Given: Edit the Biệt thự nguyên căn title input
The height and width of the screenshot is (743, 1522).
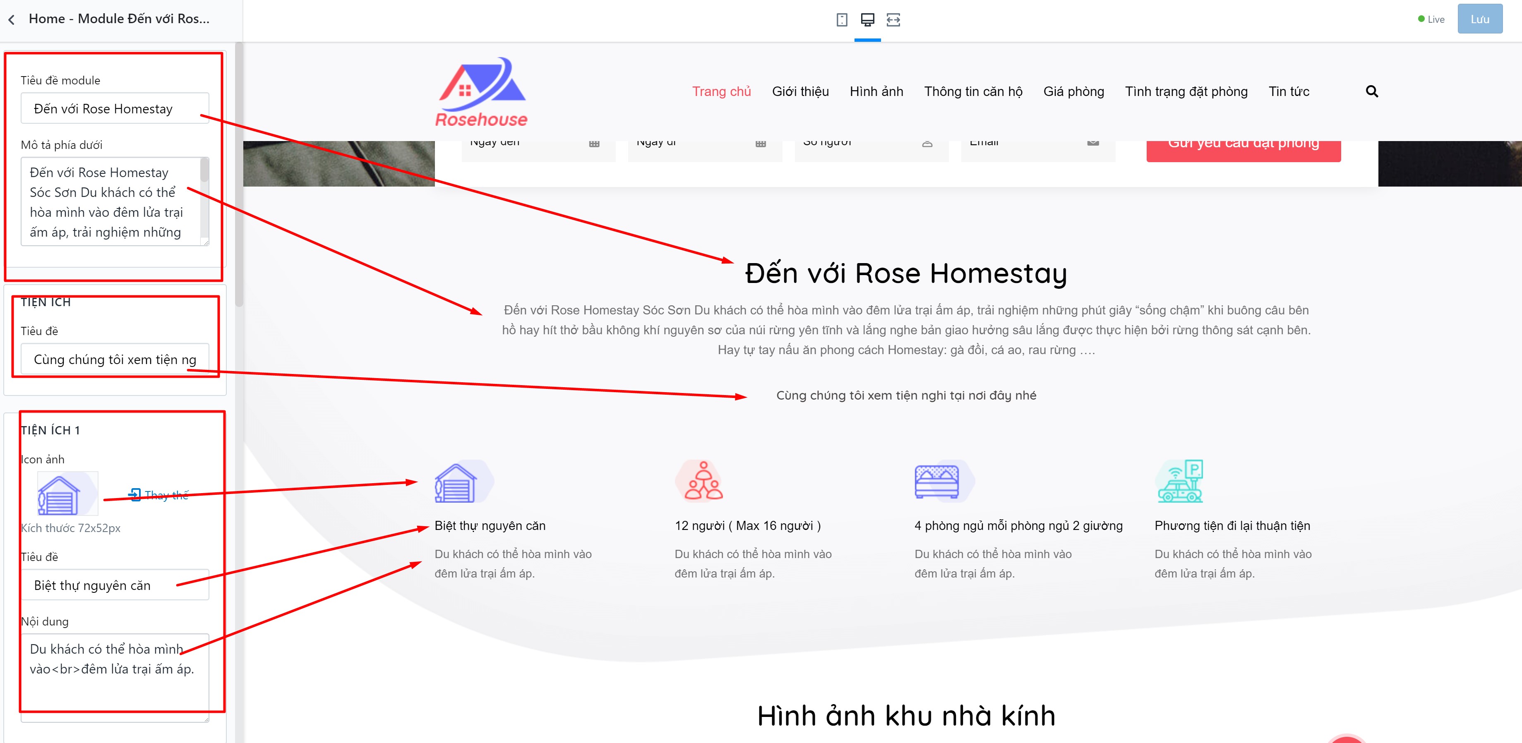Looking at the screenshot, I should 115,585.
